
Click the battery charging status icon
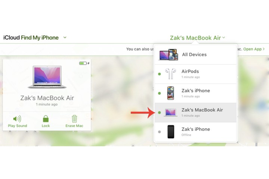84,63
